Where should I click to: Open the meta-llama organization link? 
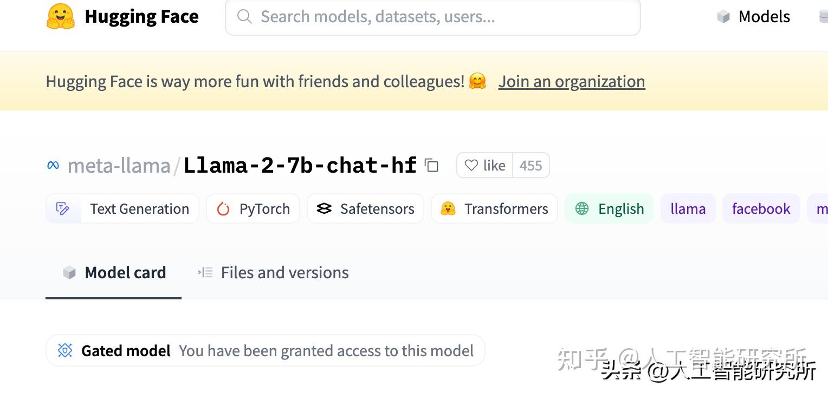119,166
